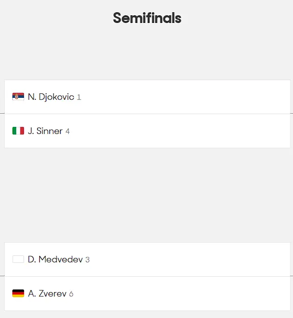Click the Semifinals heading
This screenshot has height=318, width=293.
pyautogui.click(x=147, y=18)
